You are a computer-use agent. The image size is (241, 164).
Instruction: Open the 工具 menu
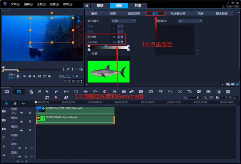coord(41,4)
